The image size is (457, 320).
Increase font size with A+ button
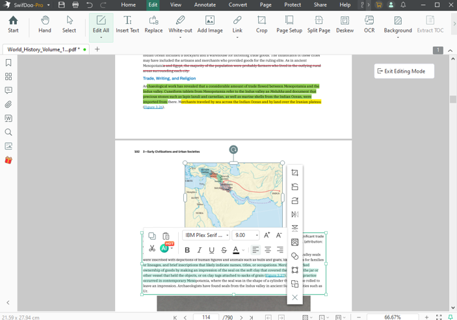pyautogui.click(x=267, y=235)
